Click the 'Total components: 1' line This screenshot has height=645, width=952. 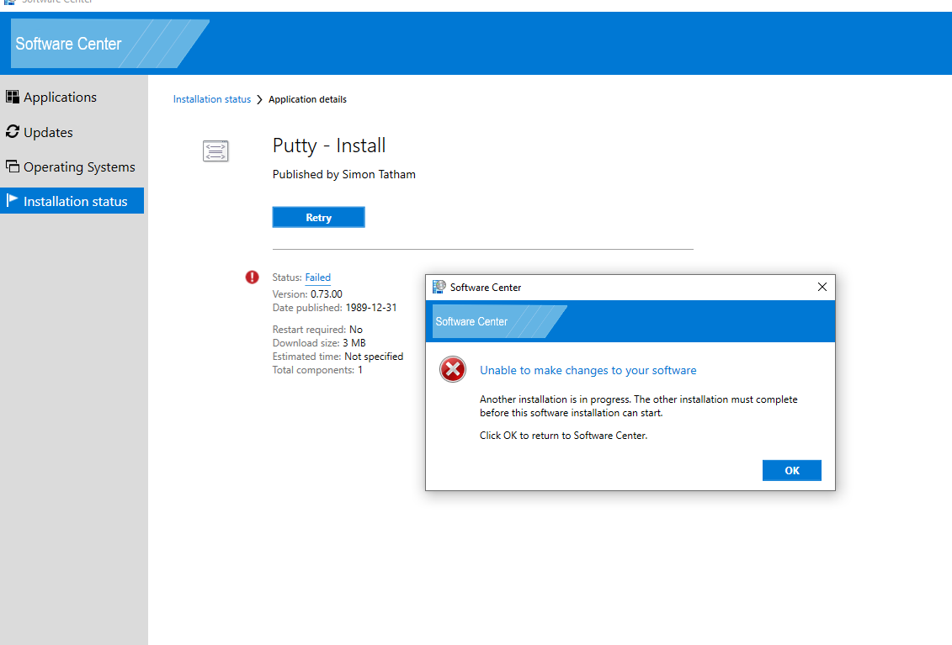point(317,370)
